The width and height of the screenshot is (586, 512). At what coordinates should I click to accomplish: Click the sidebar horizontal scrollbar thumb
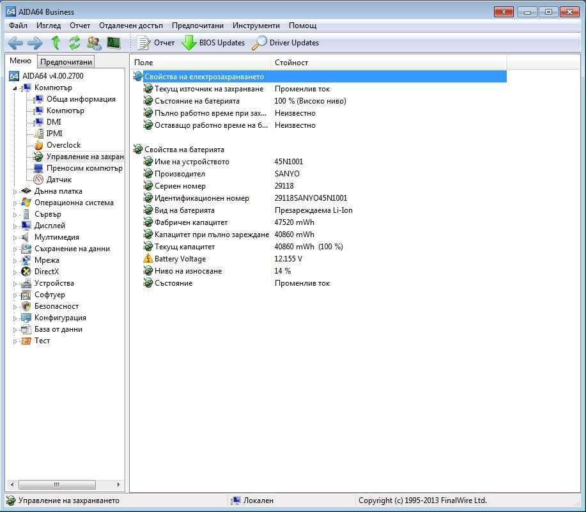pyautogui.click(x=57, y=485)
